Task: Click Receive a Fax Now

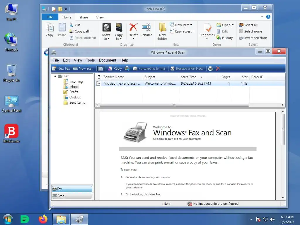Action: click(187, 69)
